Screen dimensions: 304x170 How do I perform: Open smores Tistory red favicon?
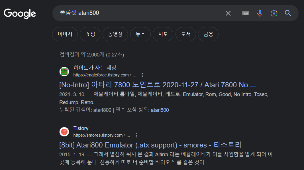click(64, 132)
